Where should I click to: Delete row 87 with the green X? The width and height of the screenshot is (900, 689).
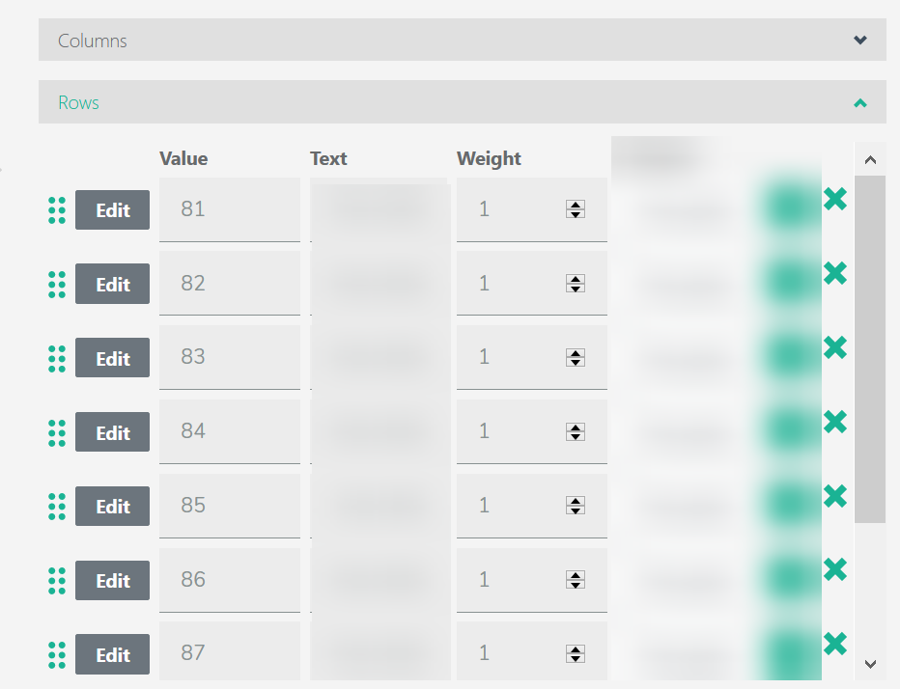point(835,643)
